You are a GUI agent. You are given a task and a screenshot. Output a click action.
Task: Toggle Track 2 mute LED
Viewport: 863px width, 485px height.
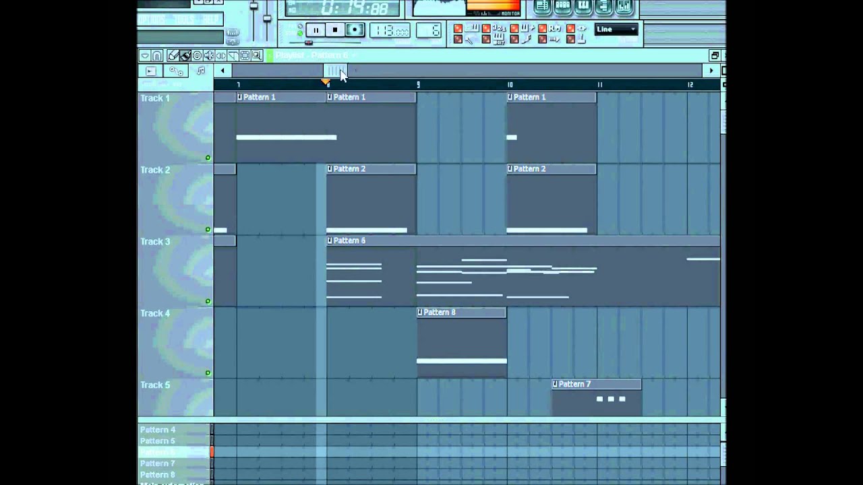(x=208, y=229)
